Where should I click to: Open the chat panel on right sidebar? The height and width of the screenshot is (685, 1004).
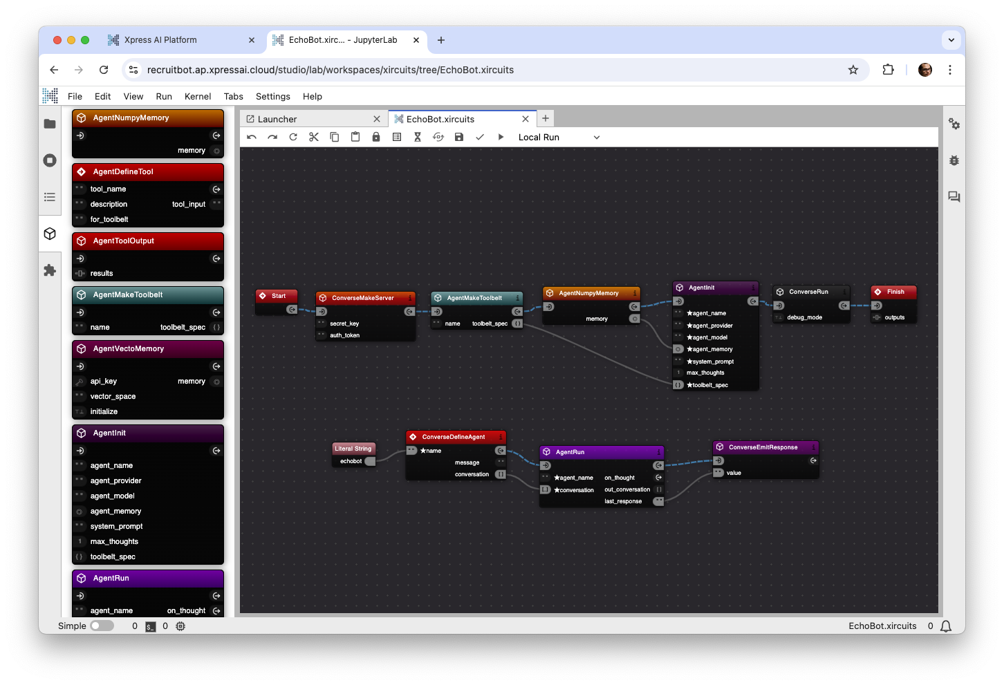click(x=954, y=197)
